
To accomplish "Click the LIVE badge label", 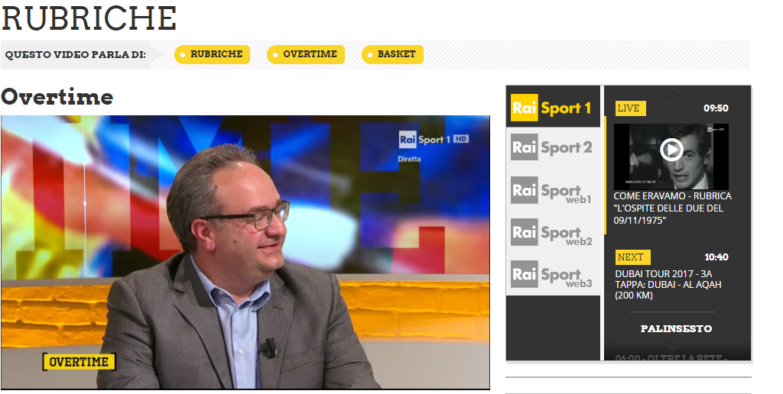I will pos(630,108).
